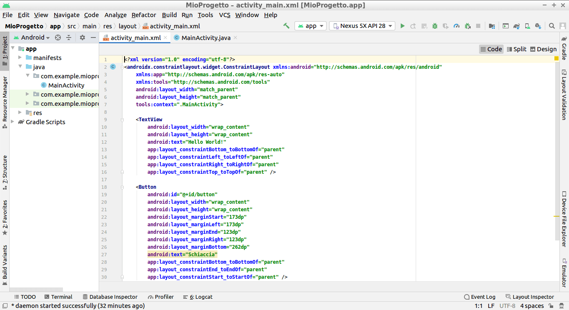The height and width of the screenshot is (310, 569).
Task: Select Opened File with the crosshair icon
Action: pyautogui.click(x=58, y=37)
